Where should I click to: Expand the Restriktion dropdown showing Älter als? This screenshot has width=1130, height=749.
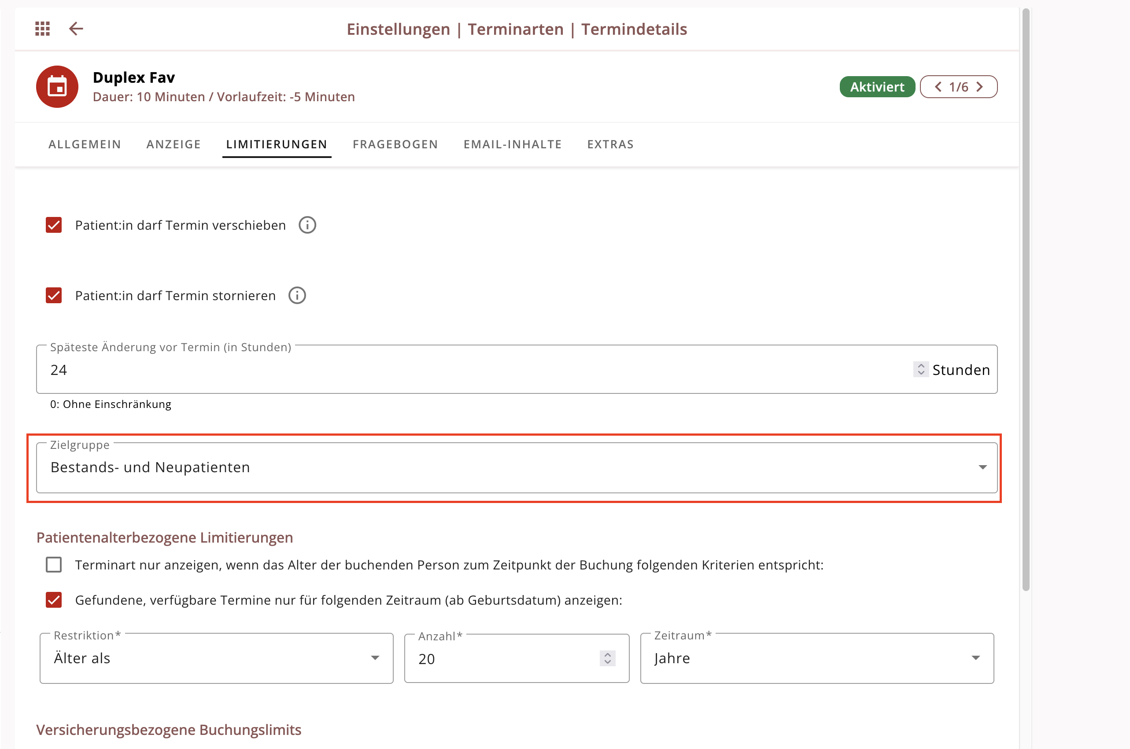tap(217, 658)
